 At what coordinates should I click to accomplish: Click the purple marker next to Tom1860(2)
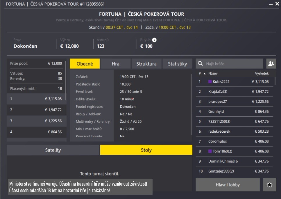[x=210, y=151]
